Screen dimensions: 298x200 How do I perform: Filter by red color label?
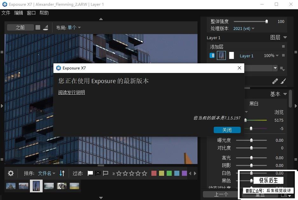[x=154, y=173]
